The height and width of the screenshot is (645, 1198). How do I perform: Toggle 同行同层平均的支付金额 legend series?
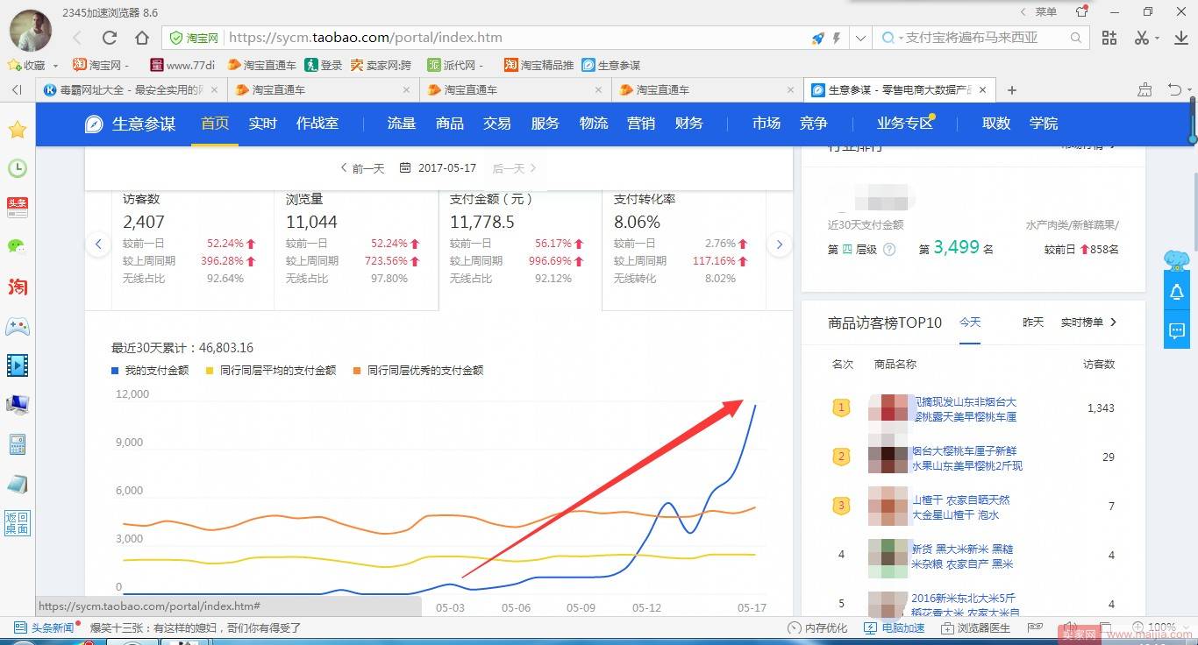pos(270,371)
